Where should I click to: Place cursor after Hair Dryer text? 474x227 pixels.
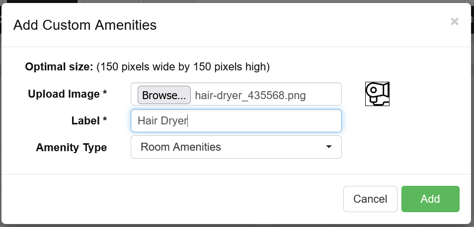point(188,120)
